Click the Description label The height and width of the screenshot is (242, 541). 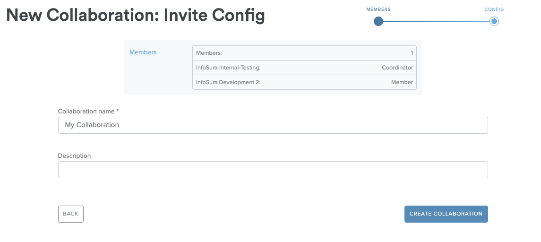coord(74,156)
